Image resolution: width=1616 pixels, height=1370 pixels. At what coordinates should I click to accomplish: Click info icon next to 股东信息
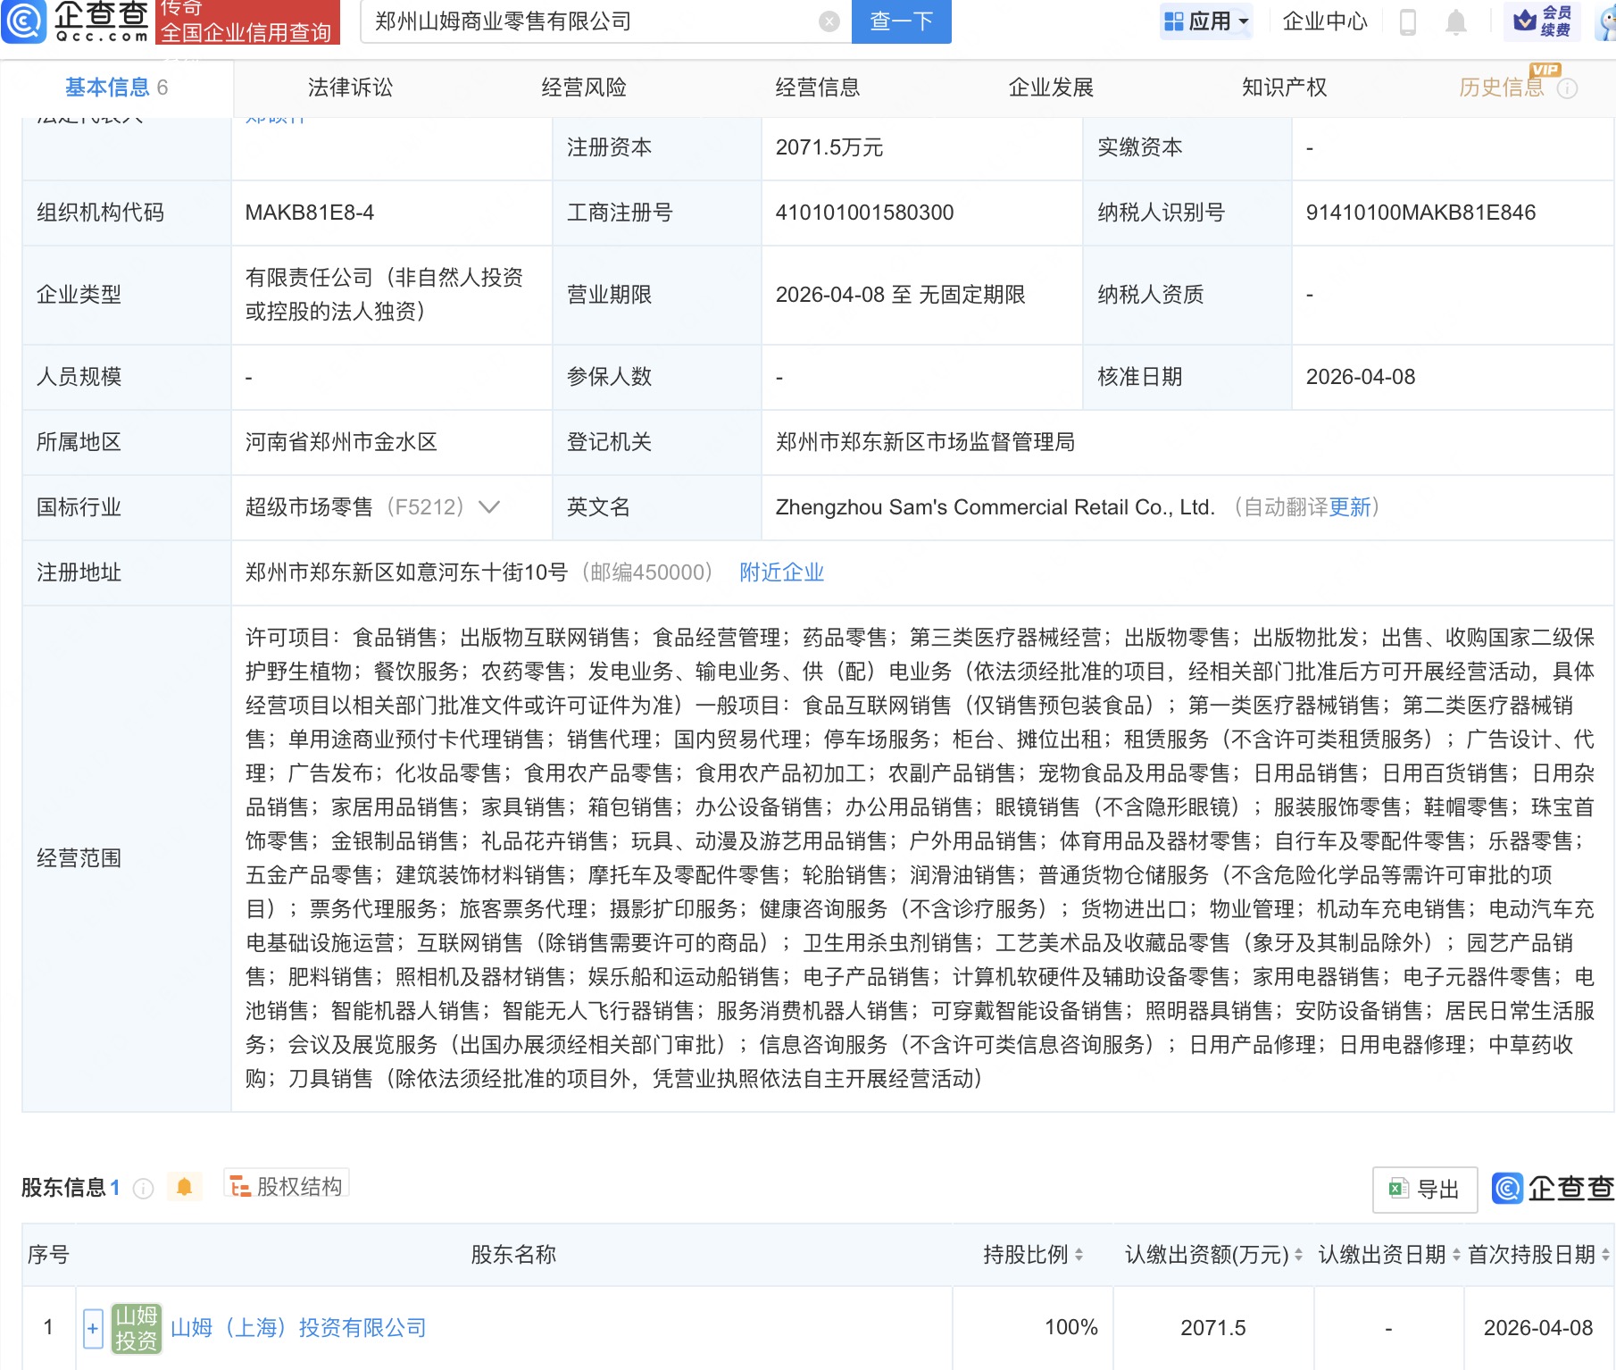click(x=143, y=1188)
